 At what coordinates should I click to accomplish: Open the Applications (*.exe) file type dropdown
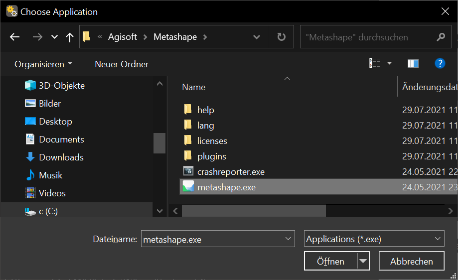[x=374, y=239]
